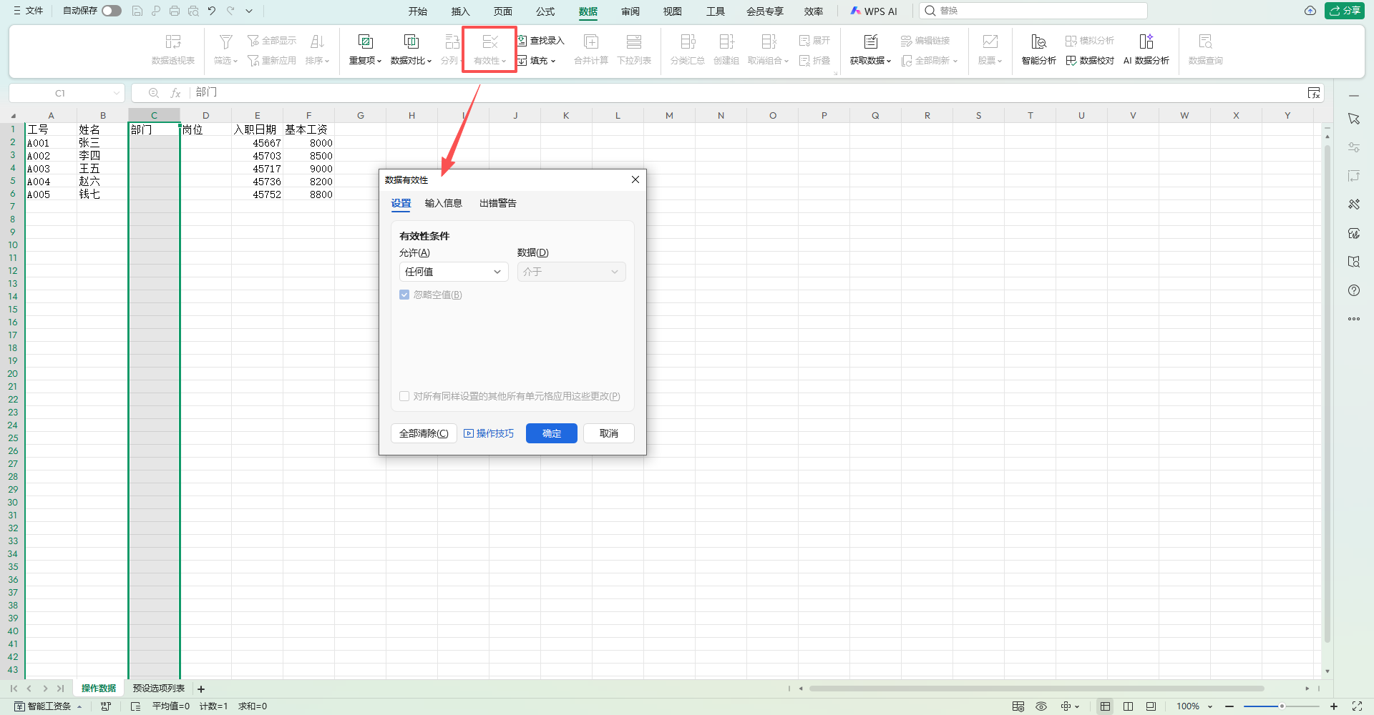The image size is (1374, 715).
Task: Click the zoom out minus icon
Action: (1229, 706)
